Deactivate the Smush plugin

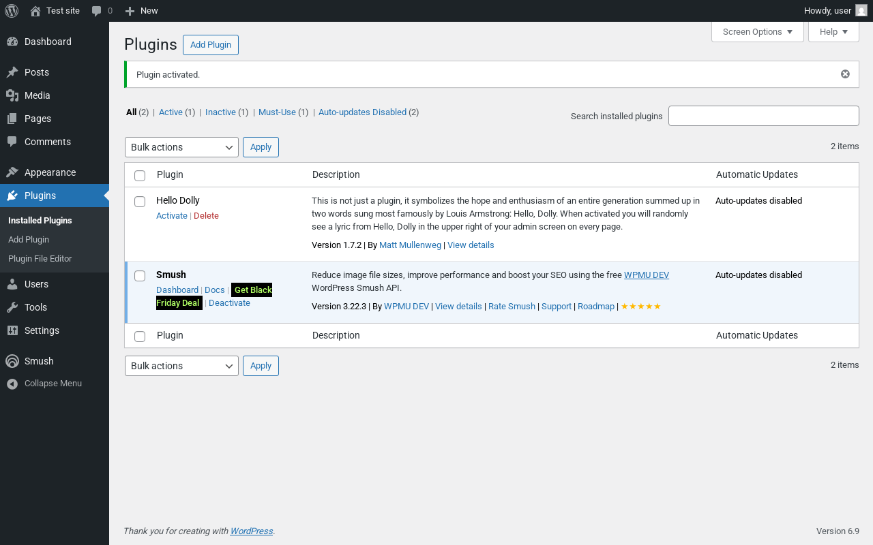click(x=229, y=303)
